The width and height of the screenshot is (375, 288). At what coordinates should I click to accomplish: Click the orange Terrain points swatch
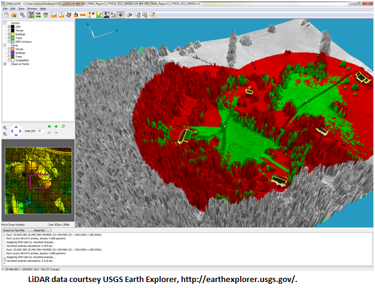click(13, 49)
